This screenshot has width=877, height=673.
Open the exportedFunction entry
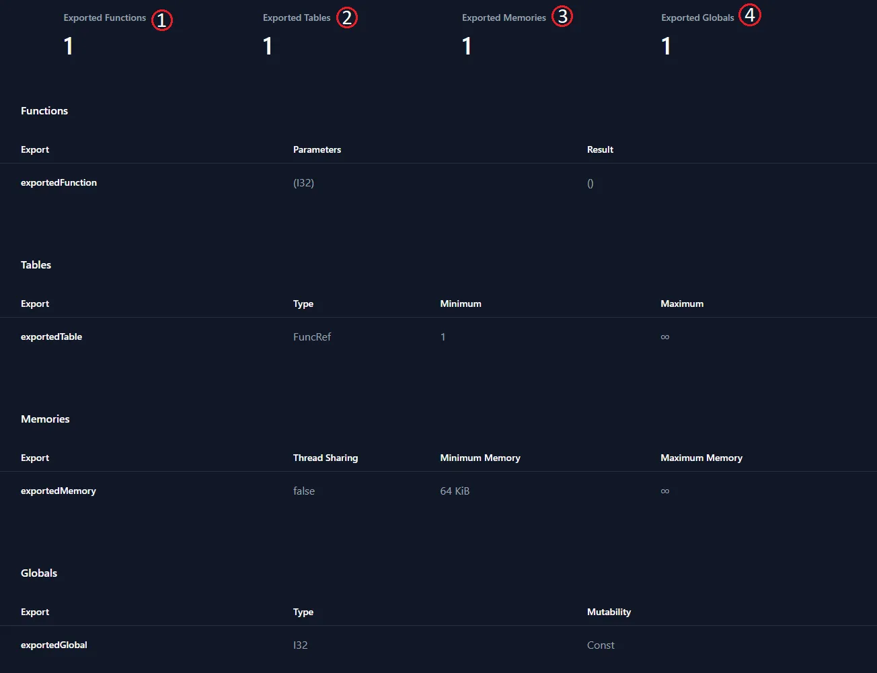pyautogui.click(x=59, y=182)
